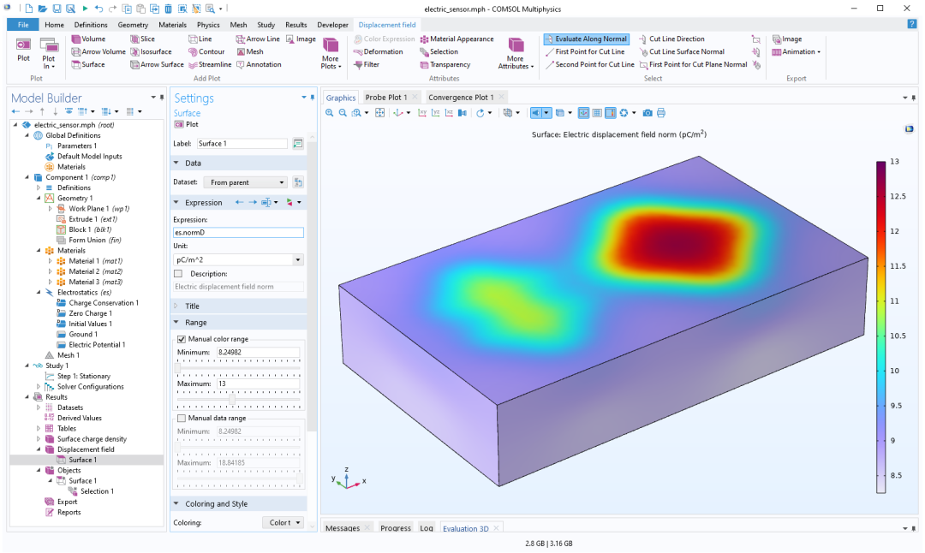Viewport: 925px width, 553px height.
Task: Add a Deformation attribute
Action: point(379,52)
